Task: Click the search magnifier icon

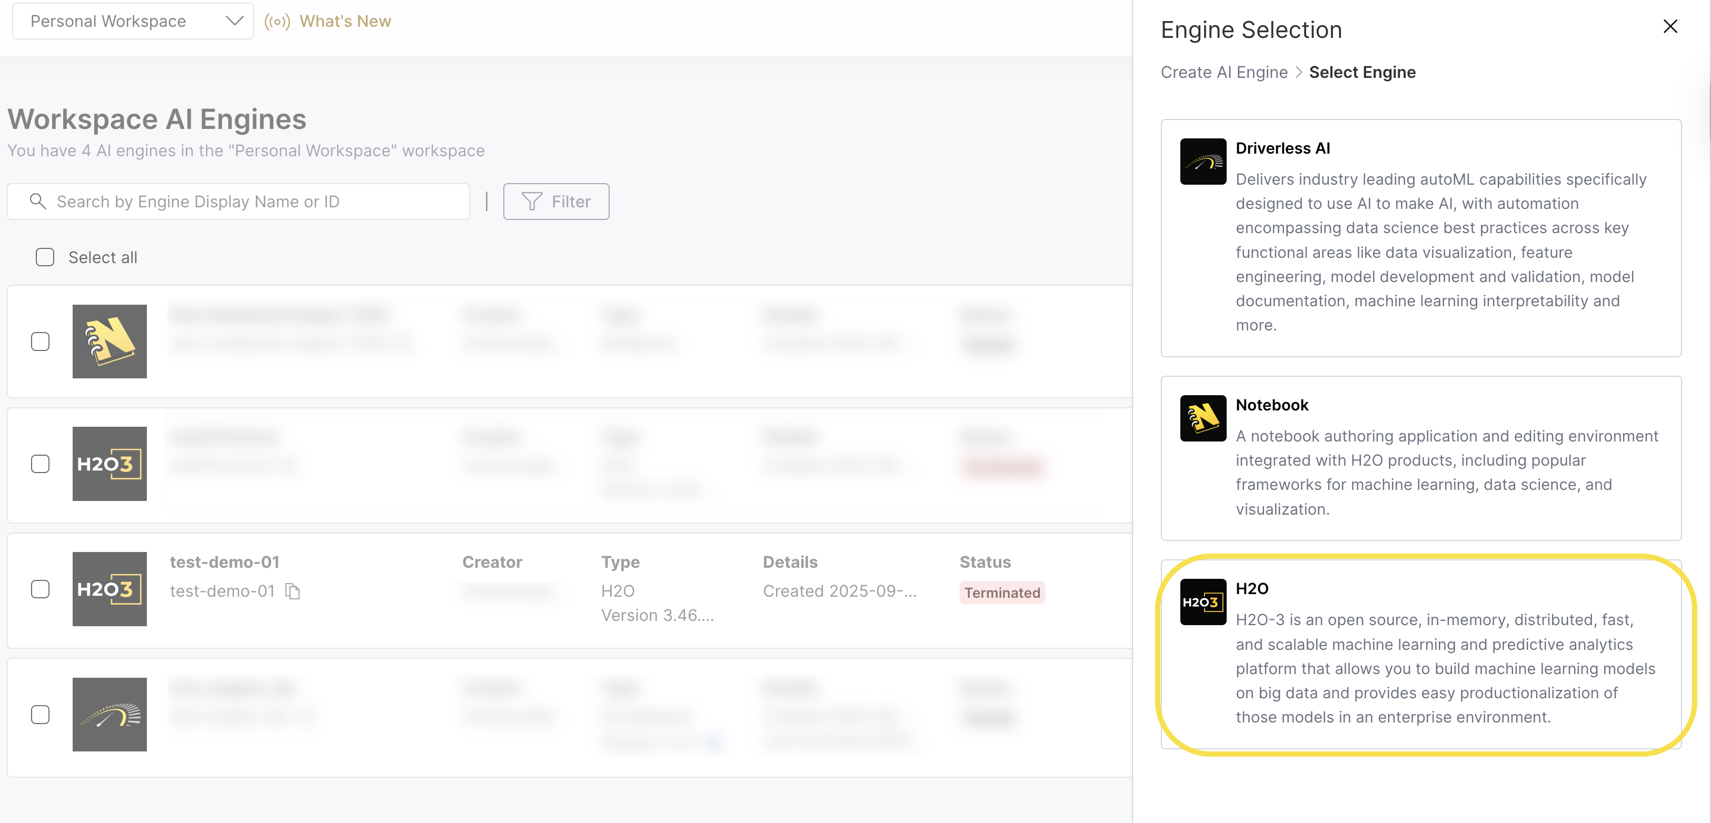Action: [38, 201]
